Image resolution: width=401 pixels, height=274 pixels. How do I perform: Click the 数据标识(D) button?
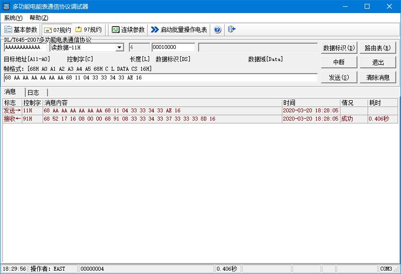click(x=339, y=48)
